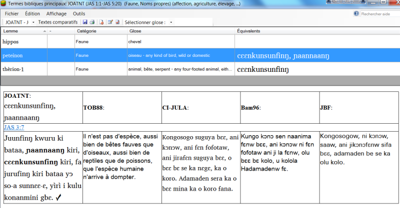Open the Fichier menu

(x=12, y=13)
